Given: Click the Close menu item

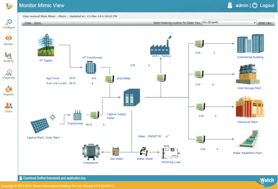Looking at the screenshot, I should pyautogui.click(x=28, y=23).
